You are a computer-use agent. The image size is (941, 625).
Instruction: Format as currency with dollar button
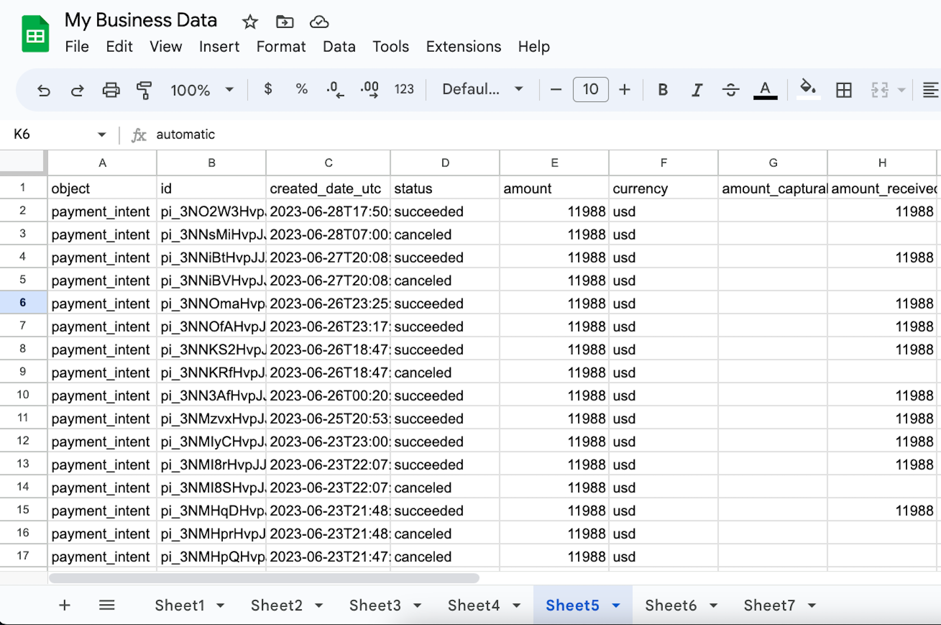[x=268, y=89]
